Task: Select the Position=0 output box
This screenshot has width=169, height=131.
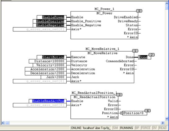Action: [135, 113]
